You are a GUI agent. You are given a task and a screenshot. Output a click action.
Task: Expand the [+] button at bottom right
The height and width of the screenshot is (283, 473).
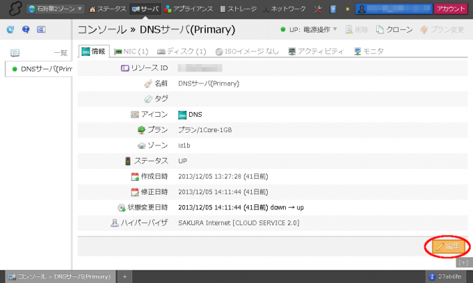click(x=464, y=262)
